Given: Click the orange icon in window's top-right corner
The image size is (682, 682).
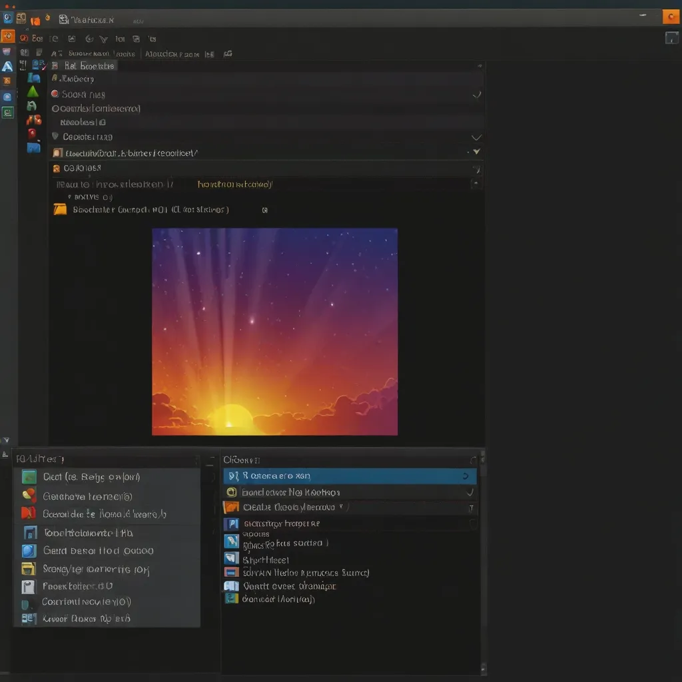Looking at the screenshot, I should [x=671, y=17].
